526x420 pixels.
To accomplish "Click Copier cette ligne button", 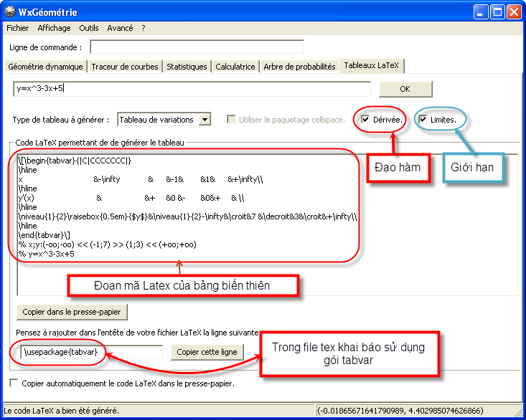I will [x=207, y=353].
